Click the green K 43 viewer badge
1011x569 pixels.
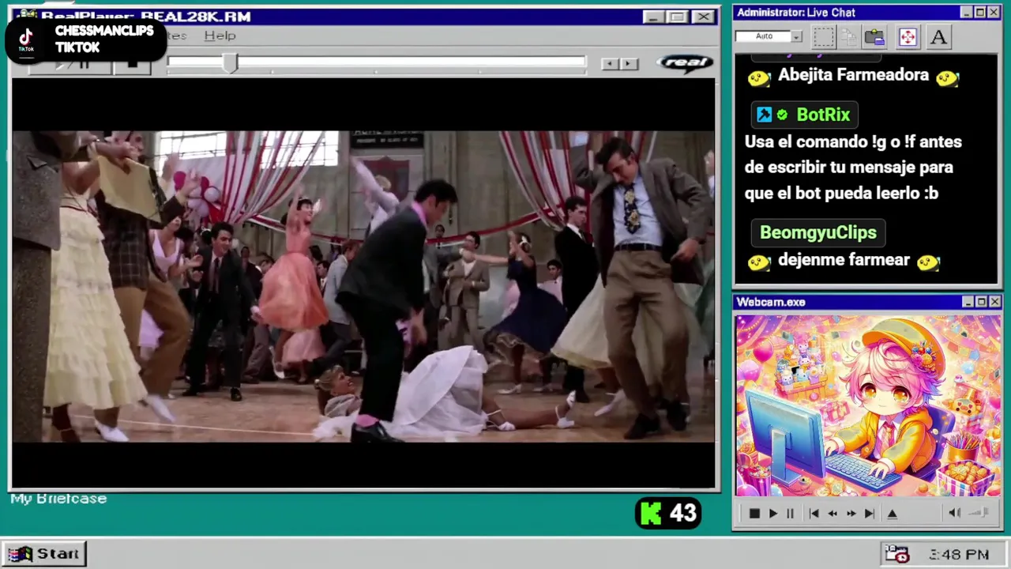click(668, 514)
